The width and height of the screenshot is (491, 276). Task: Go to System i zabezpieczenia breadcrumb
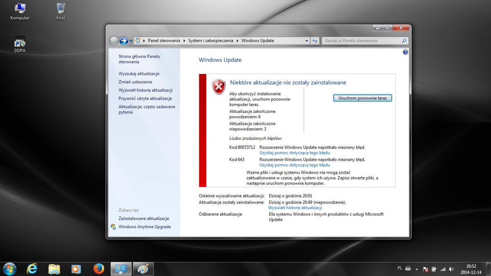[211, 41]
